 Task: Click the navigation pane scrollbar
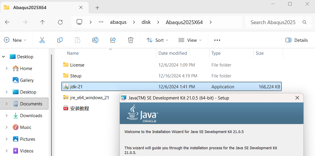click(51, 105)
